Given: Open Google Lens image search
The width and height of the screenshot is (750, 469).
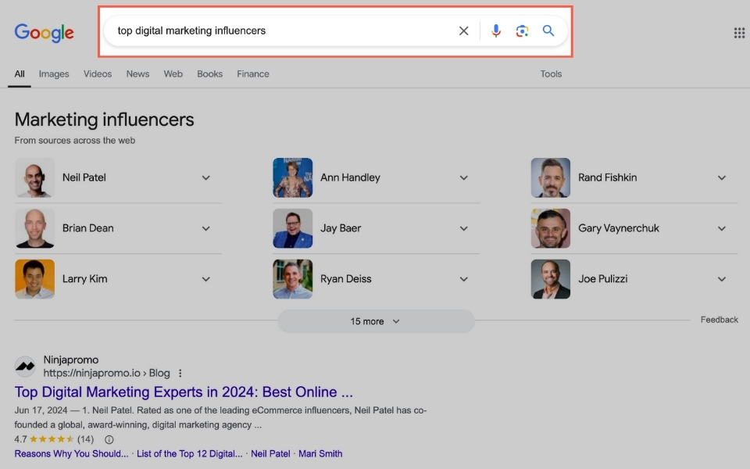Looking at the screenshot, I should click(522, 30).
